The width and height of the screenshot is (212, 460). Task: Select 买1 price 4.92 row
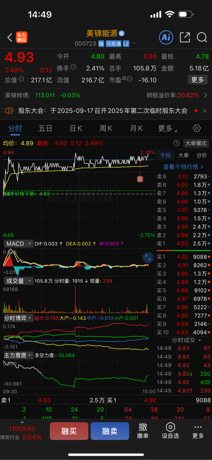click(x=184, y=257)
